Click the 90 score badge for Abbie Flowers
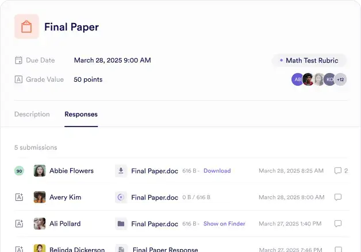The image size is (361, 252). (x=19, y=171)
